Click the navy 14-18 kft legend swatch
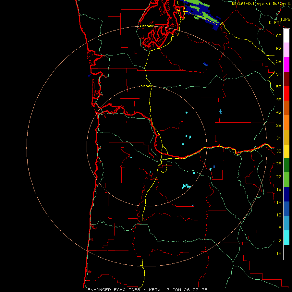Image resolution: width=292 pixels, height=292 pixels. click(x=286, y=194)
